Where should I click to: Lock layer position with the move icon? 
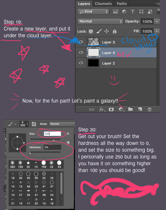point(107,31)
